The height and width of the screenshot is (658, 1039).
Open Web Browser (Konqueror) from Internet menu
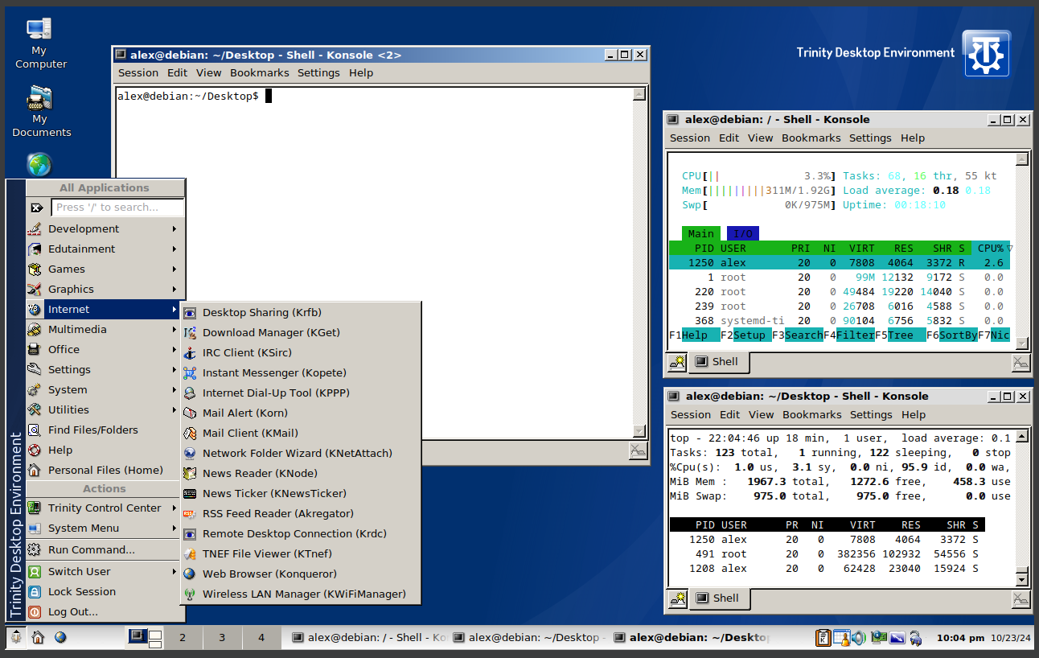click(x=269, y=574)
